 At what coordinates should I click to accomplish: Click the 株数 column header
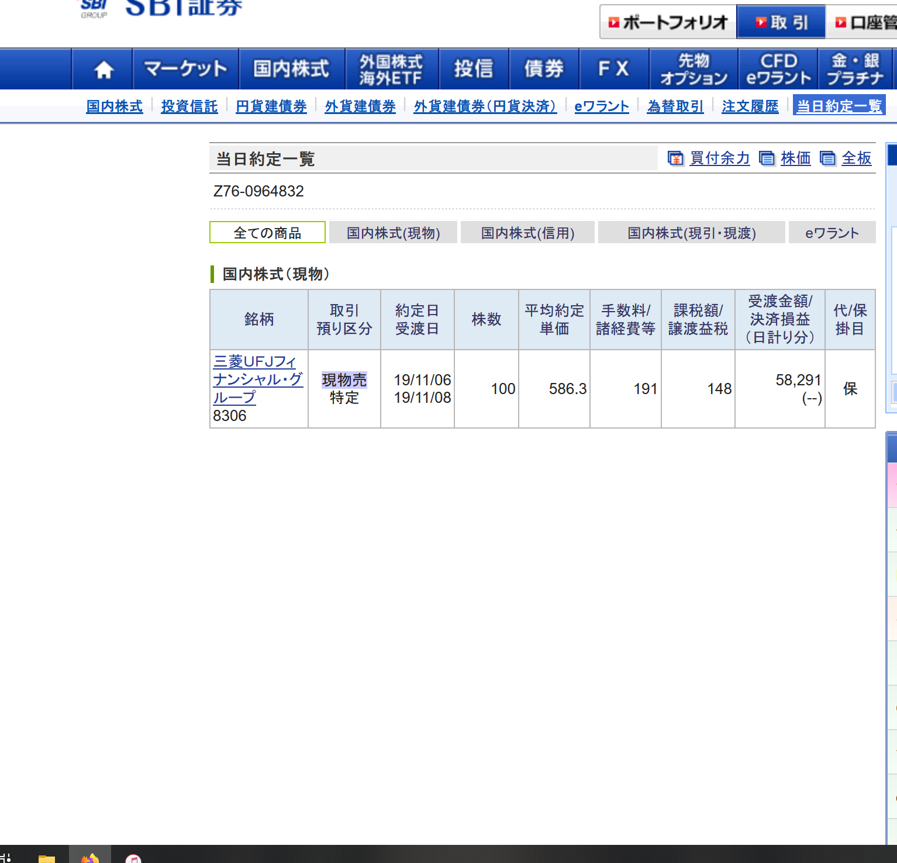[x=487, y=319]
